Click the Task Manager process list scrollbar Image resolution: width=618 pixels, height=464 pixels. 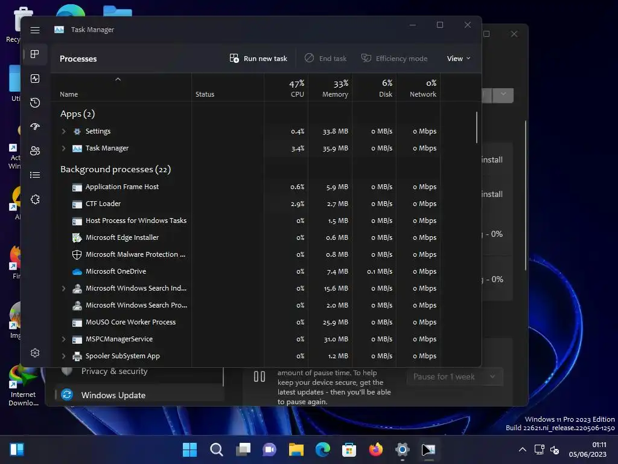click(x=477, y=127)
